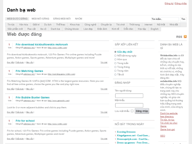
Task: Open the 'Khoa học' category
Action: tap(75, 25)
